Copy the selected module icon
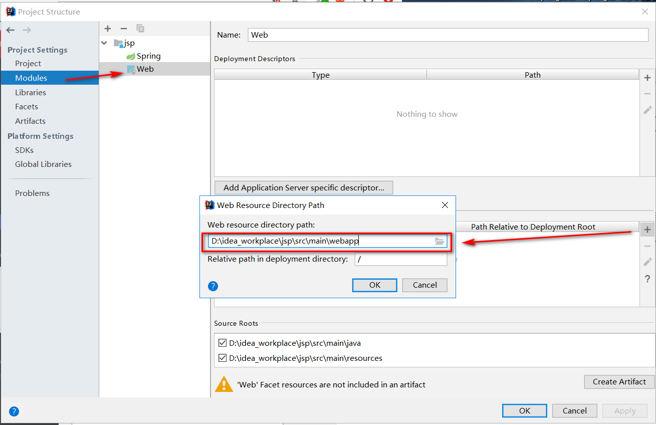Viewport: 656px width, 425px height. point(140,29)
